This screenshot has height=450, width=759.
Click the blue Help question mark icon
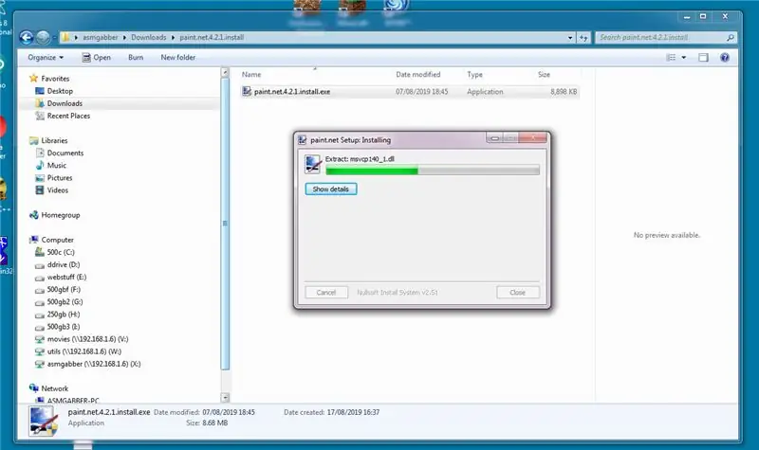[725, 58]
